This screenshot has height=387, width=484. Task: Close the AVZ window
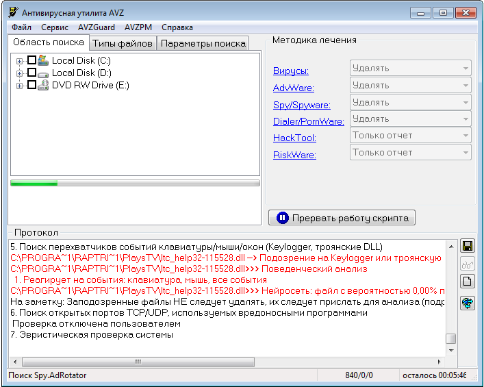point(466,13)
